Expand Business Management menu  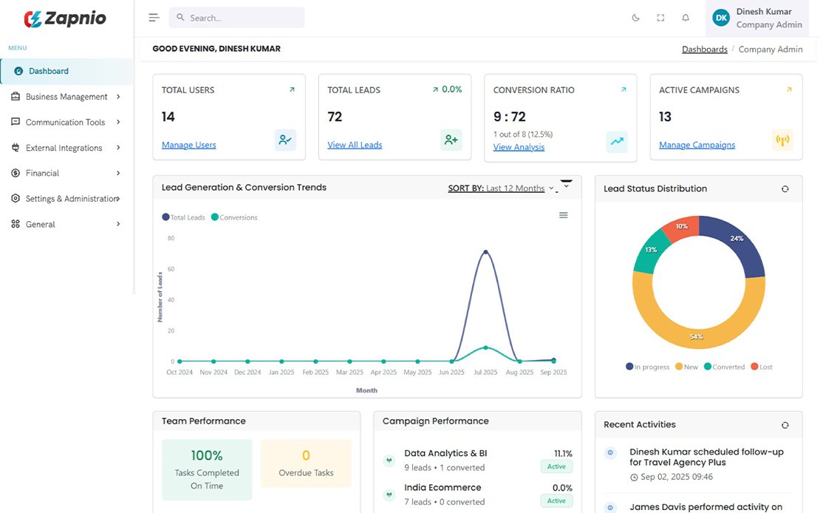(66, 97)
